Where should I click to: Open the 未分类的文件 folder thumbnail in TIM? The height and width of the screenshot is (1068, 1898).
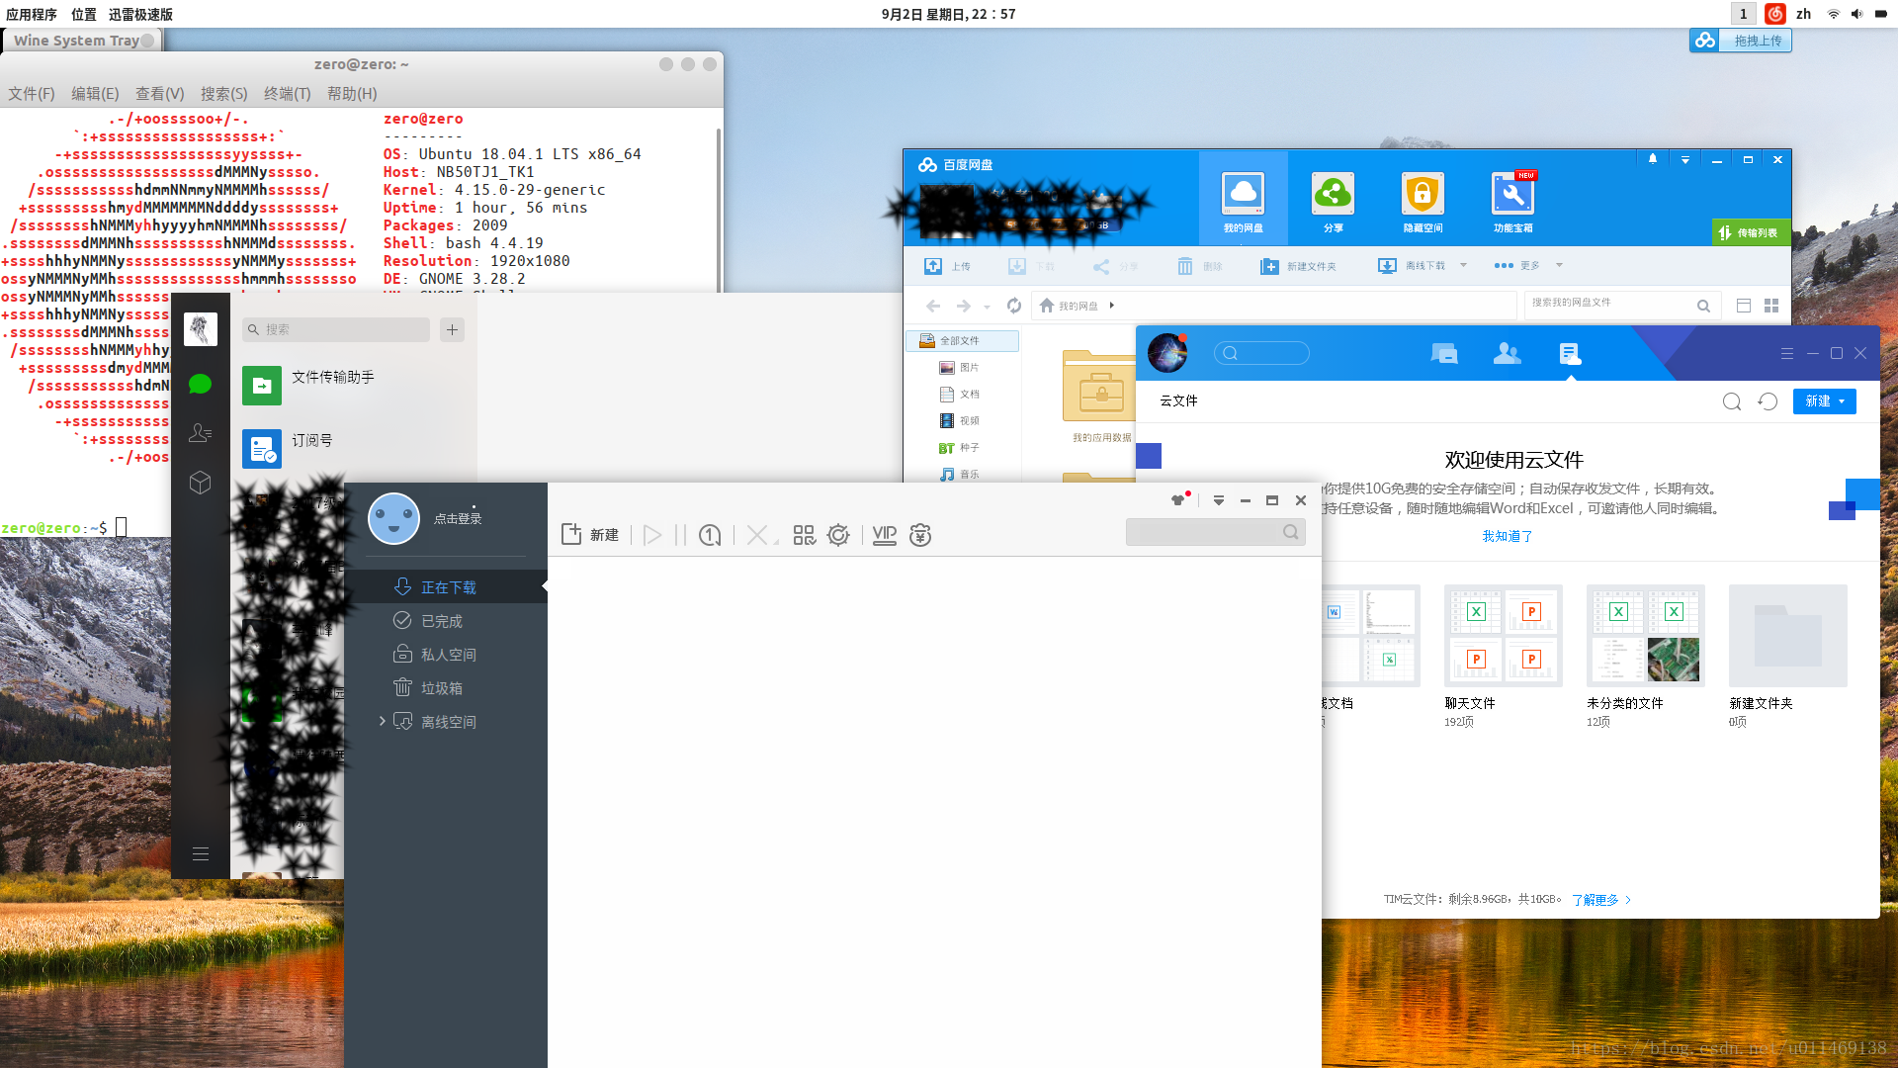coord(1646,636)
